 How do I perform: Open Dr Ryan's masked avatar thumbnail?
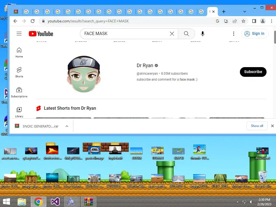click(84, 74)
